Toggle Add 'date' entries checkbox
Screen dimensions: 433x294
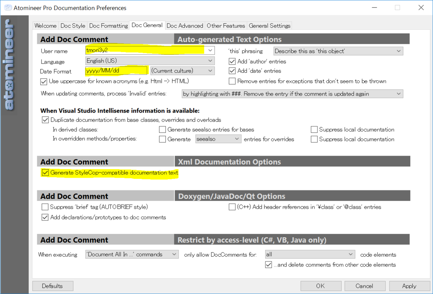point(232,71)
